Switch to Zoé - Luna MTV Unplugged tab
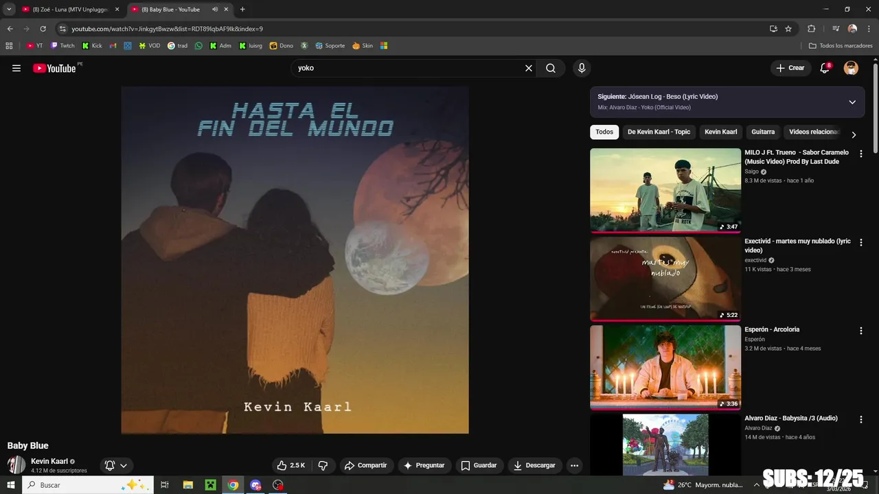Screen dimensions: 879x494 click(70, 10)
